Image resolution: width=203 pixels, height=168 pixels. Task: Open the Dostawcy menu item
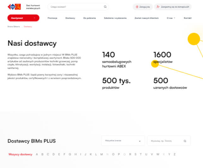click(70, 18)
